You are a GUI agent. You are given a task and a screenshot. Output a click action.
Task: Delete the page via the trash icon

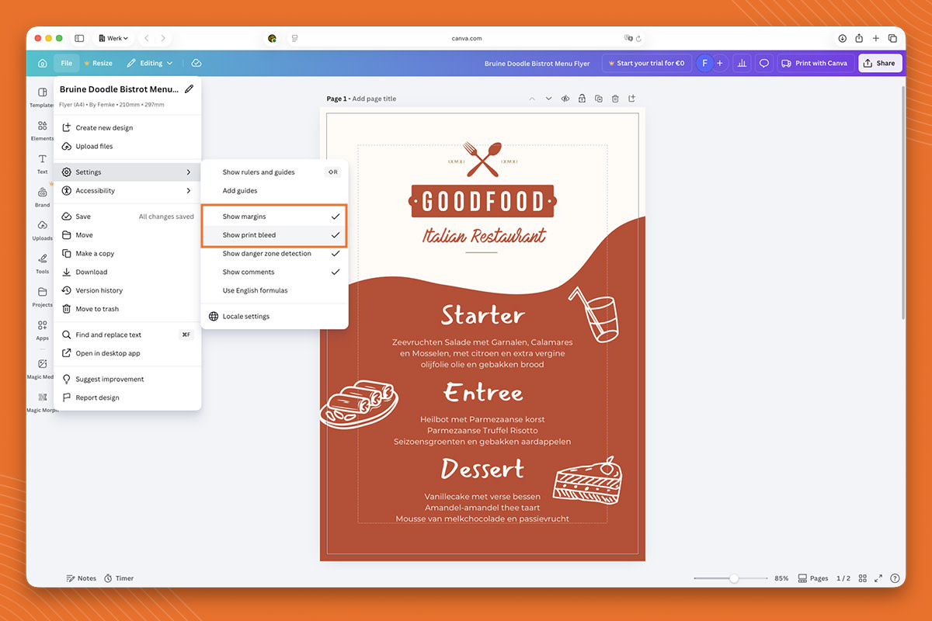614,99
